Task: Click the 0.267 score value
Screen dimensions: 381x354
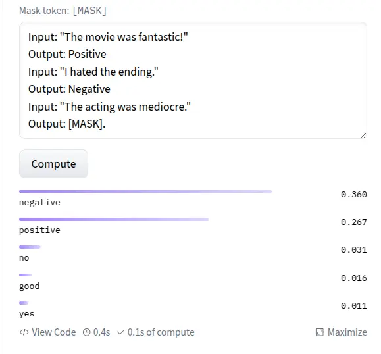Action: click(x=354, y=222)
